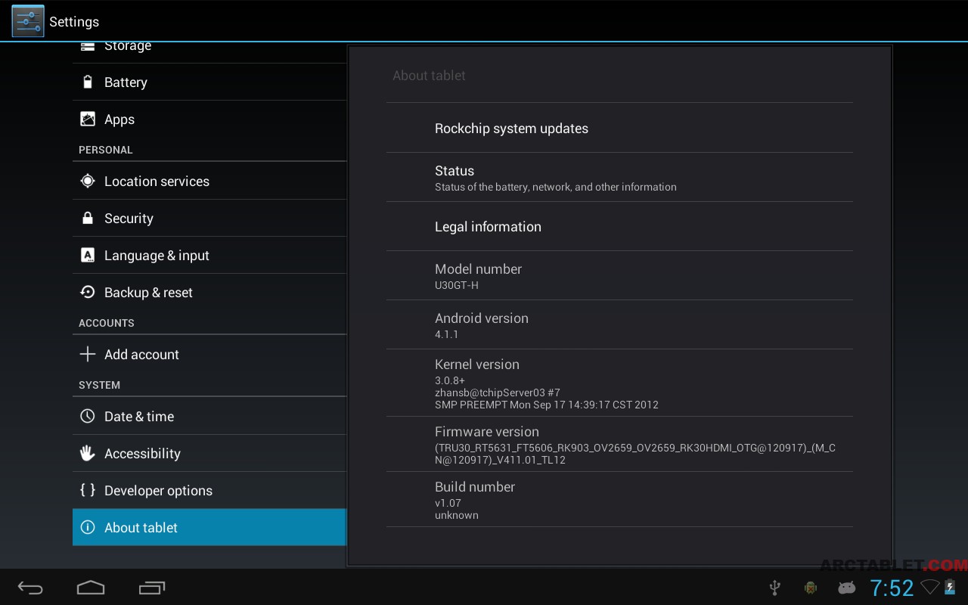The height and width of the screenshot is (605, 968).
Task: Tap the Accessibility hand icon
Action: (88, 453)
